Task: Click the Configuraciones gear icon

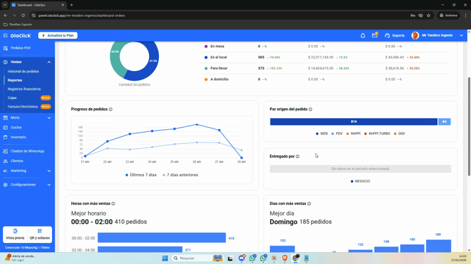Action: click(6, 185)
